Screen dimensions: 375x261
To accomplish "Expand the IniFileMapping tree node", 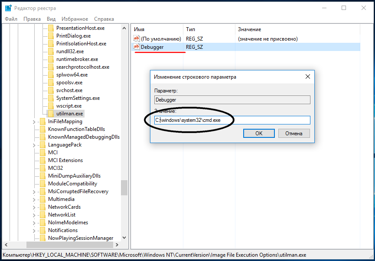I will 34,122.
